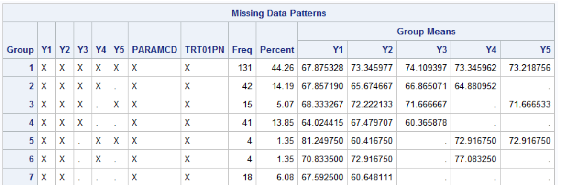Screen dimensions: 561x190
Task: Select the Y4 mean value 77.083250
Action: pyautogui.click(x=475, y=158)
